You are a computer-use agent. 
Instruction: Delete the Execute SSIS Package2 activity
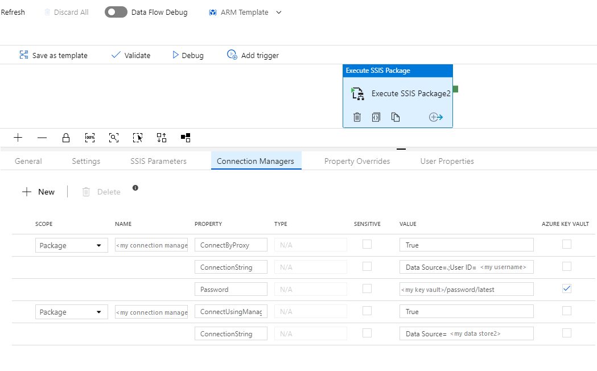(x=357, y=117)
